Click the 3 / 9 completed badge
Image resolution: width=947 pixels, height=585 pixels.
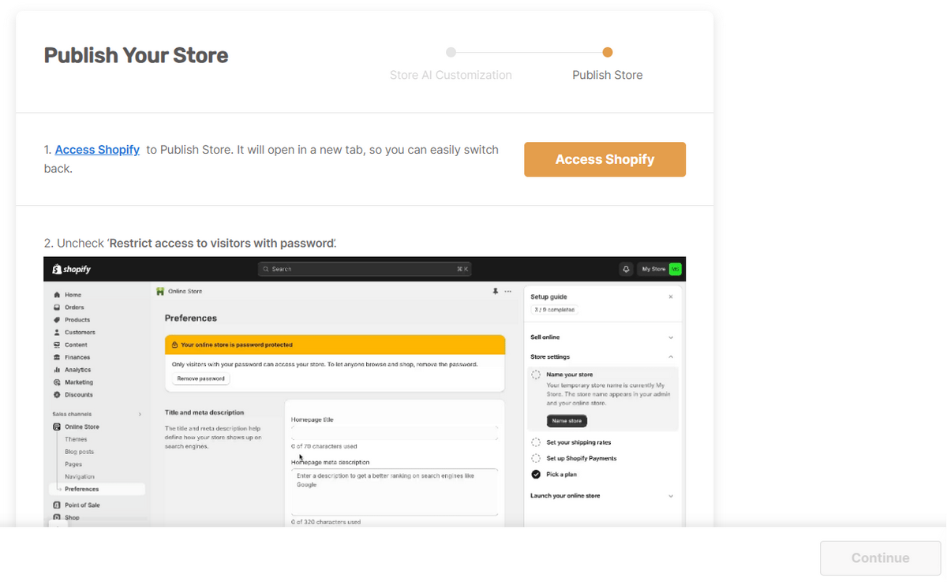[x=554, y=310]
